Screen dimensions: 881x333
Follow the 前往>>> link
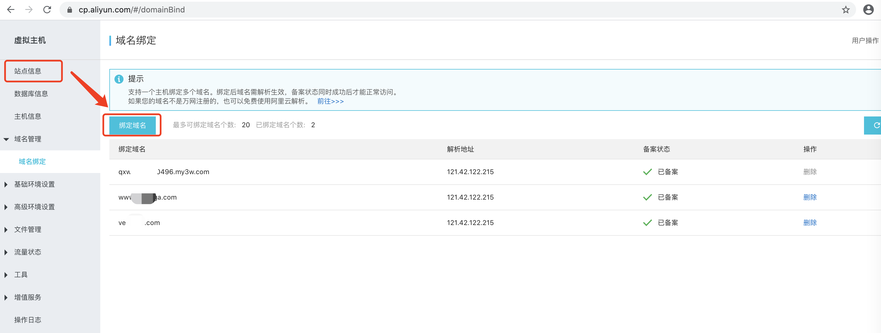(330, 101)
